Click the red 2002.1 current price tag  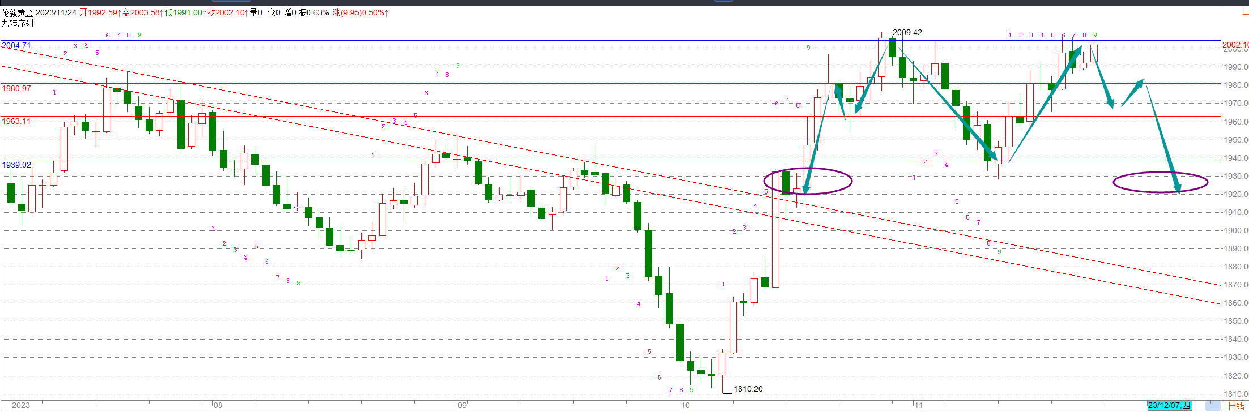1235,45
